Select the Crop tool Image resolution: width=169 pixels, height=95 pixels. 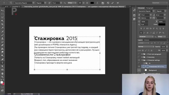click(2, 24)
